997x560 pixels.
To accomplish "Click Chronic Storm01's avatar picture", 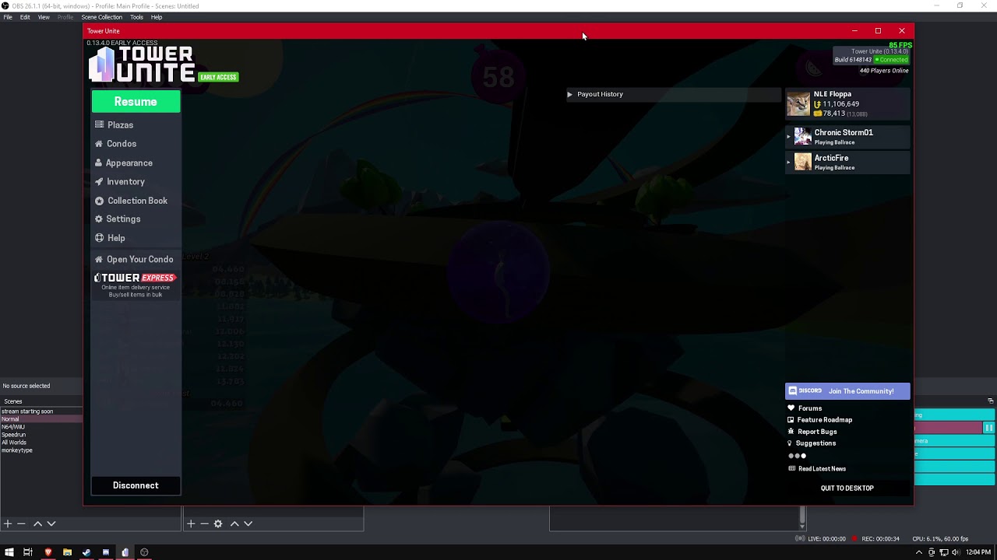I will tap(802, 137).
